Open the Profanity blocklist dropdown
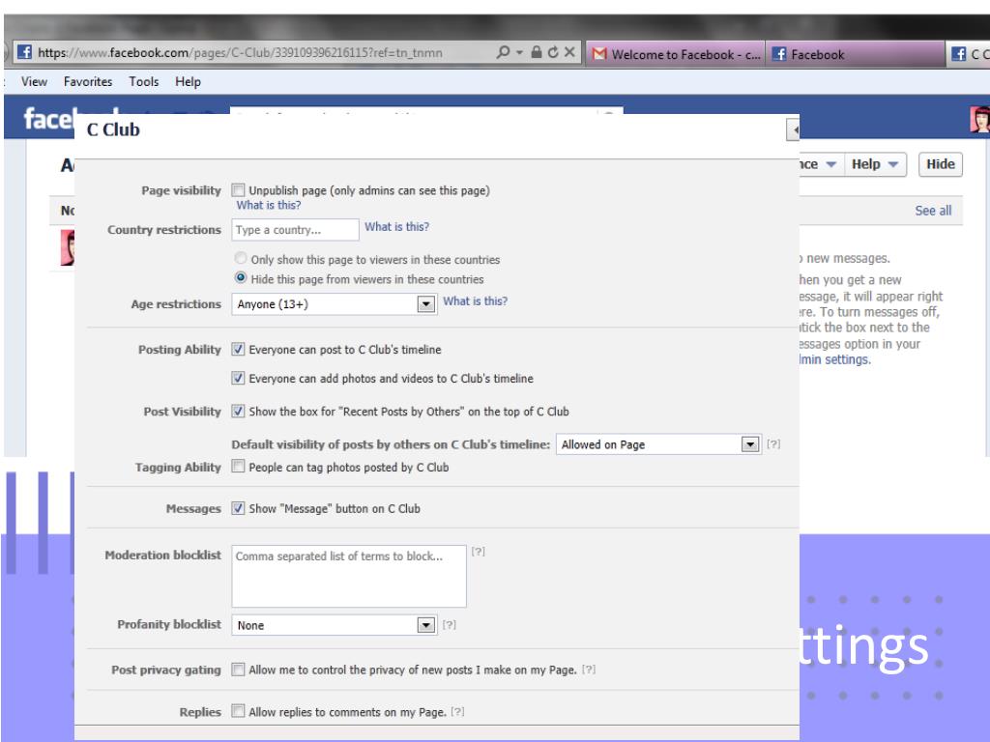Screen dimensions: 990x742 pos(334,625)
